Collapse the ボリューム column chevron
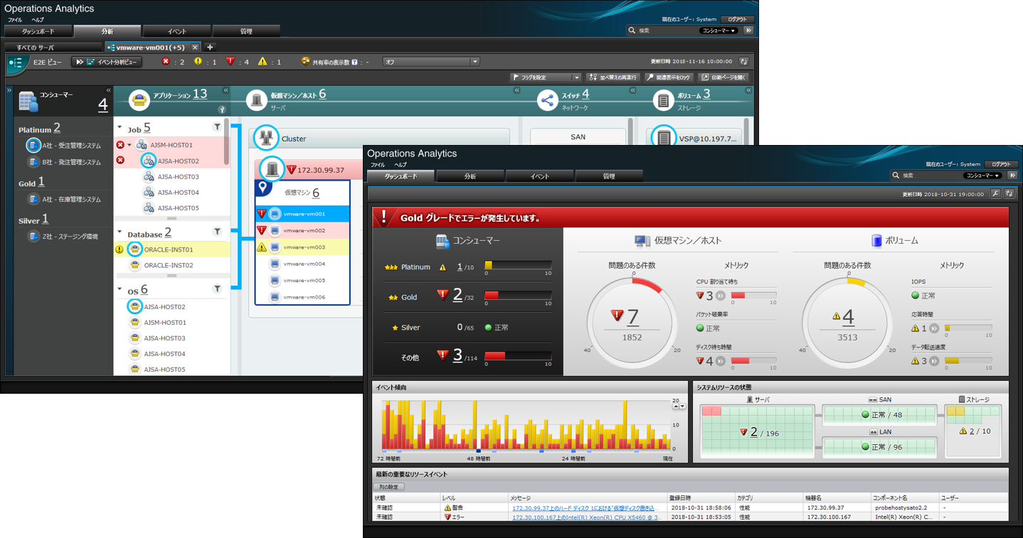Image resolution: width=1023 pixels, height=538 pixels. click(748, 90)
